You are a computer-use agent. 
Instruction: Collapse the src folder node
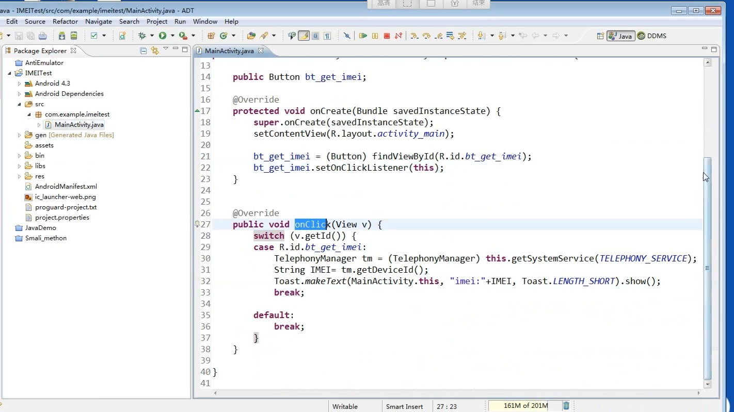[20, 104]
